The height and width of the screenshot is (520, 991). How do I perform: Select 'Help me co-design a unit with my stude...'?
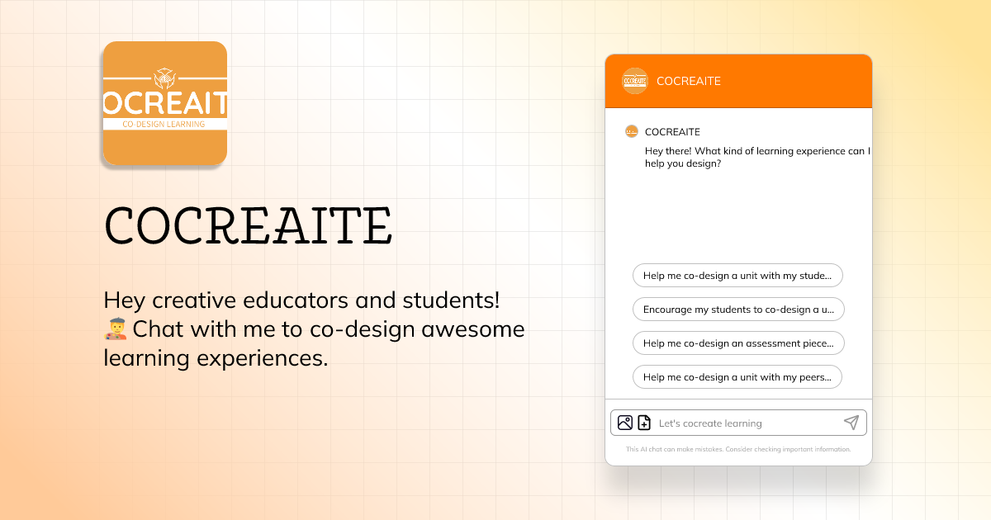coord(737,276)
